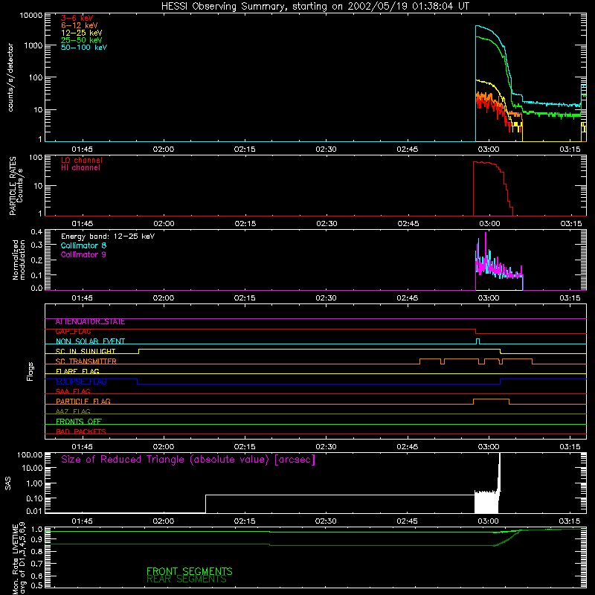Click the BAD_PACKETS flag label
595x595 pixels.
click(x=81, y=432)
